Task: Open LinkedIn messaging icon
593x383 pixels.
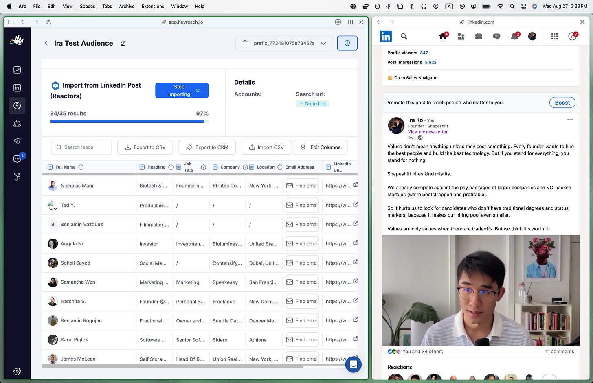Action: [x=496, y=36]
